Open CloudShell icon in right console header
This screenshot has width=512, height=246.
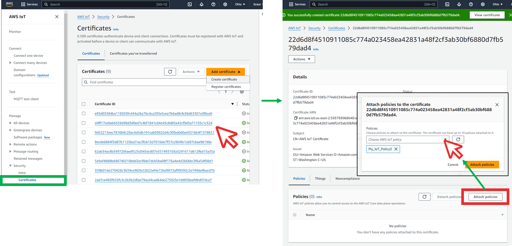pos(447,4)
